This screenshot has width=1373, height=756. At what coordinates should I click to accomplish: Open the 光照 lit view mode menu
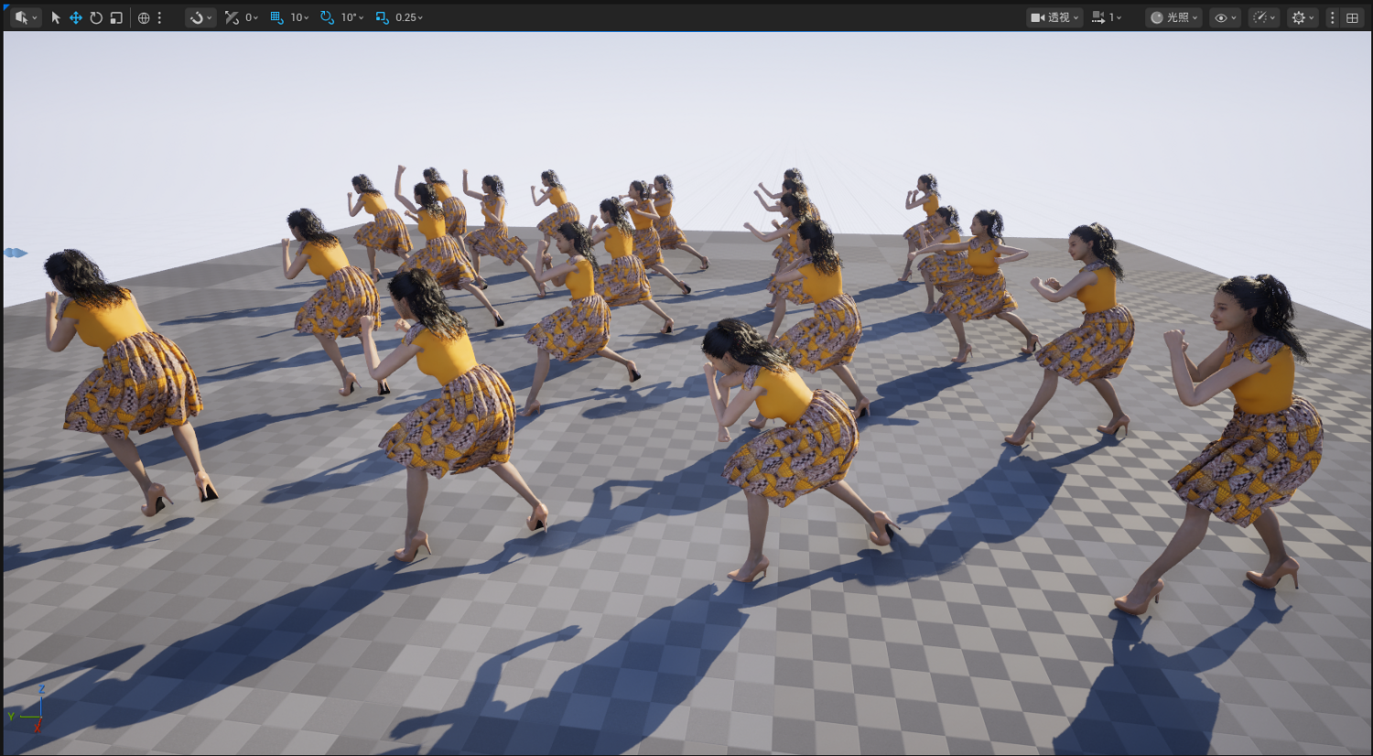click(x=1173, y=17)
